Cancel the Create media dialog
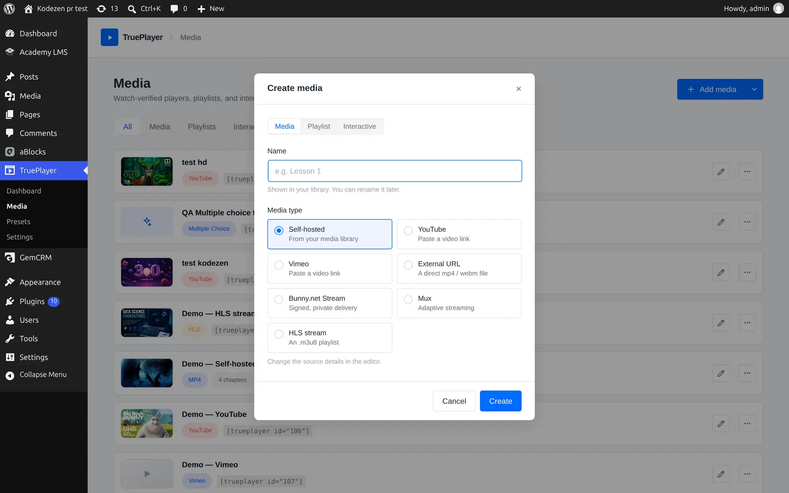Viewport: 789px width, 493px height. 454,401
